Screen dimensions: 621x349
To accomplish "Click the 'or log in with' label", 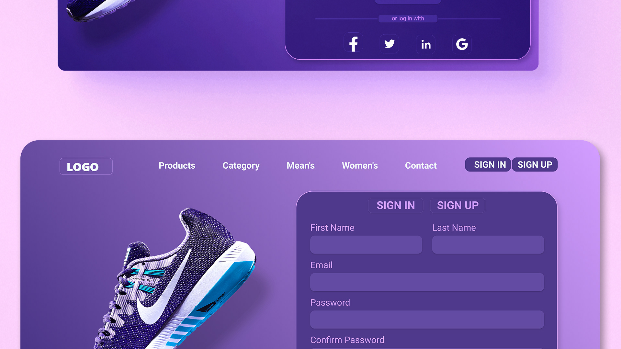I will tap(408, 18).
